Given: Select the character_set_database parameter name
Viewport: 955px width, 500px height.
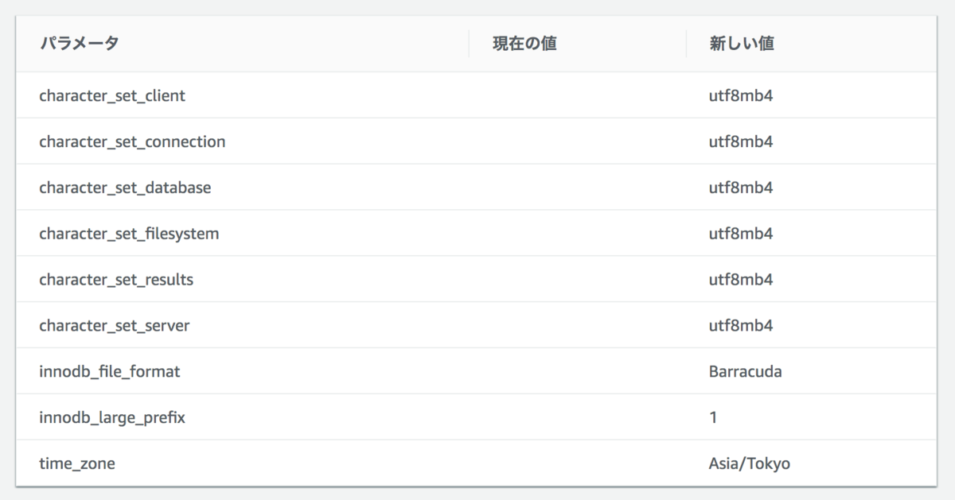Looking at the screenshot, I should click(125, 188).
